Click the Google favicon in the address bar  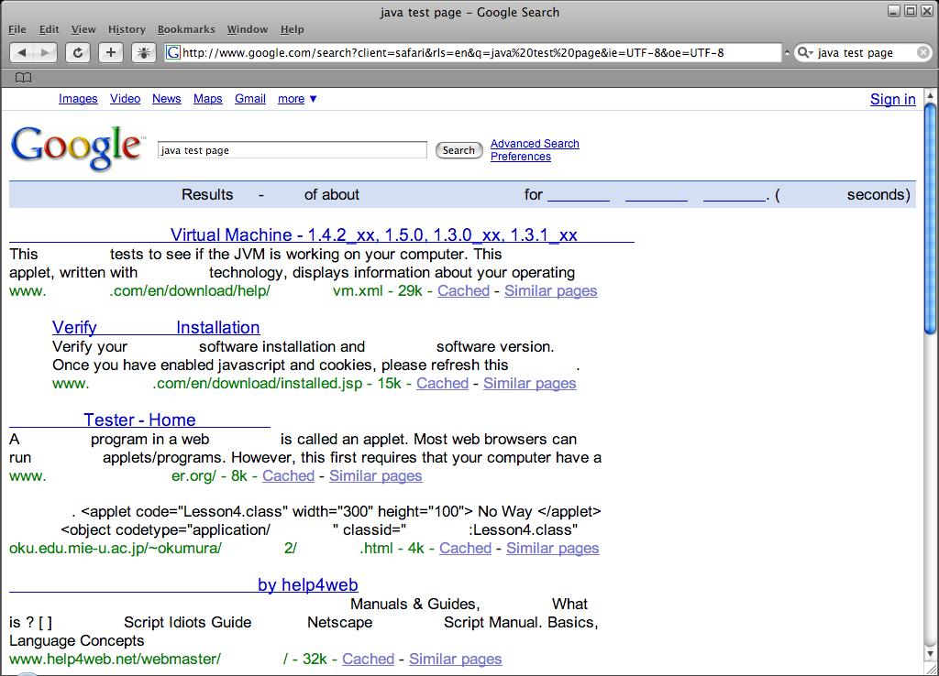[173, 52]
